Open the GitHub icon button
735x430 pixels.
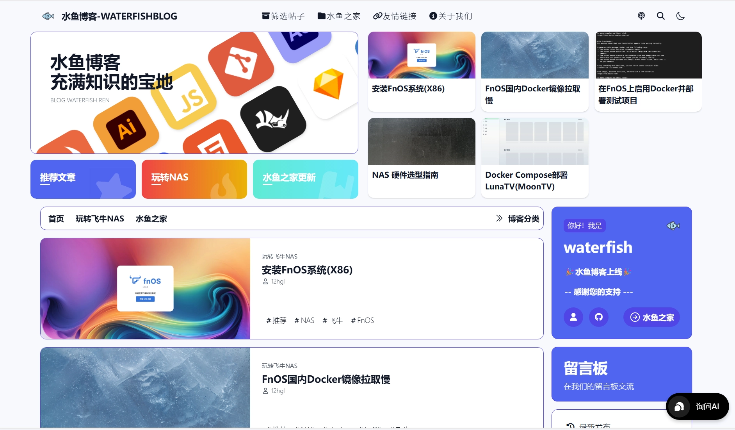pyautogui.click(x=599, y=318)
